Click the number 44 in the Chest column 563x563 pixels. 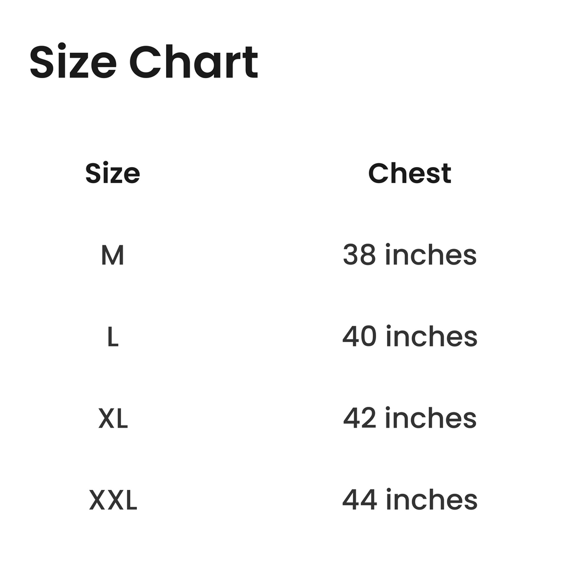360,500
